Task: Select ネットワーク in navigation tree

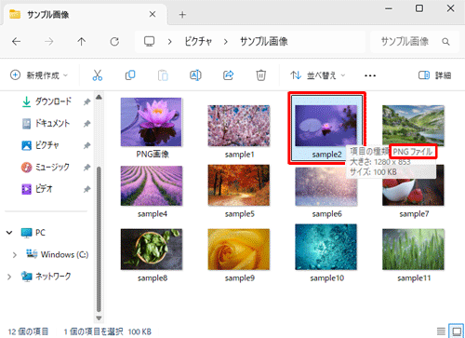Action: [x=46, y=277]
